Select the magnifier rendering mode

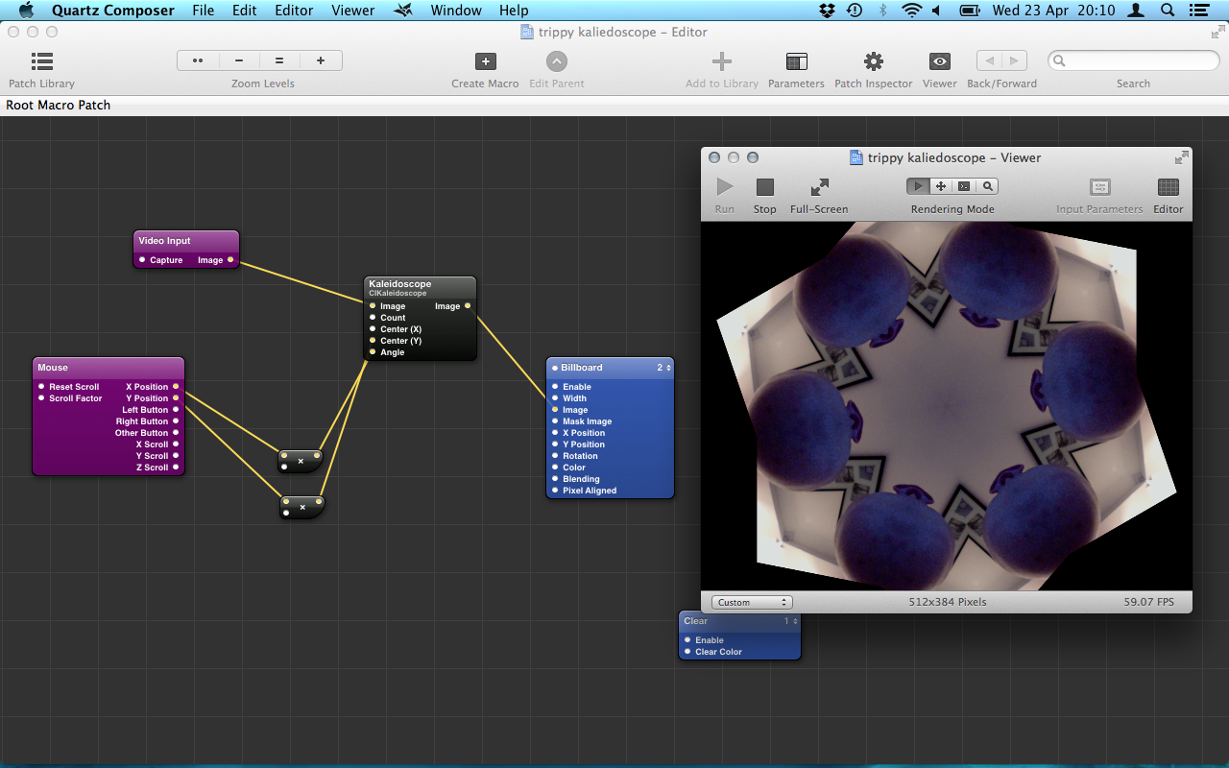tap(987, 186)
